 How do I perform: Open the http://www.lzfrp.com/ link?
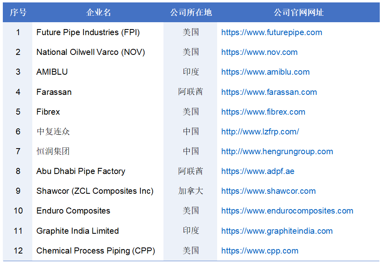pos(260,132)
